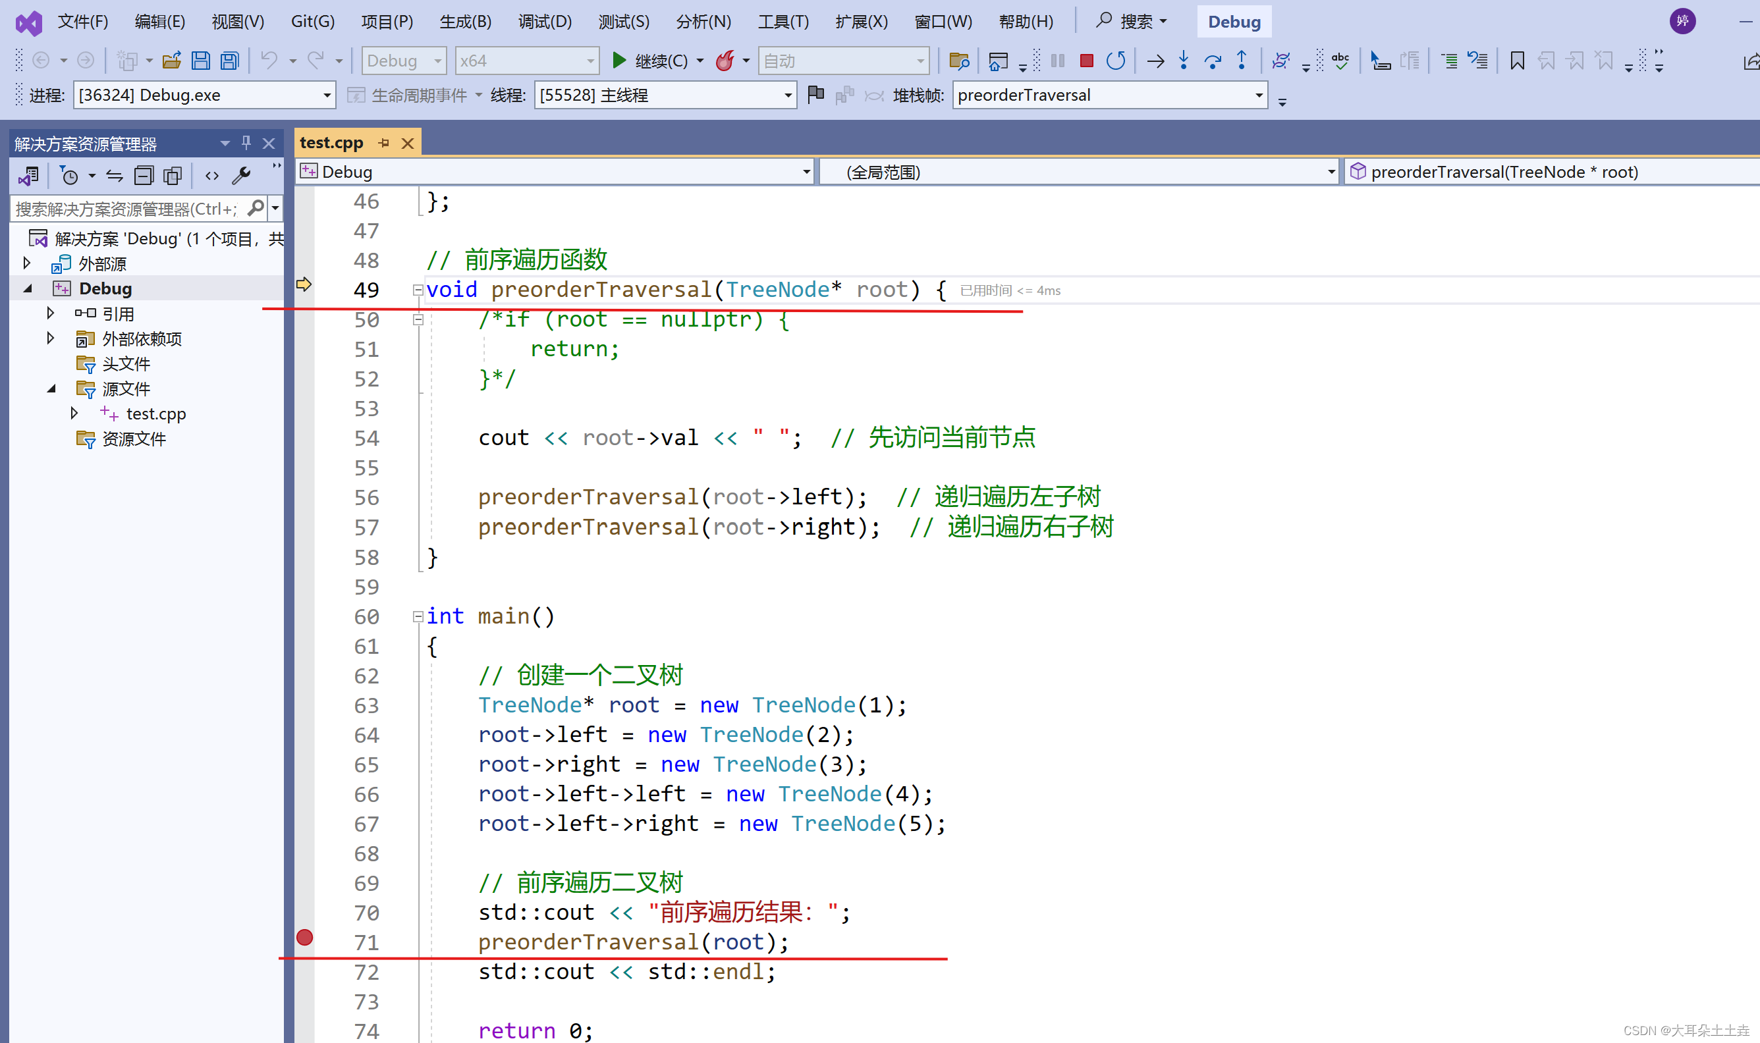Open the Debug configuration dropdown in toolbar
Screen dimensions: 1760x1043
(404, 61)
